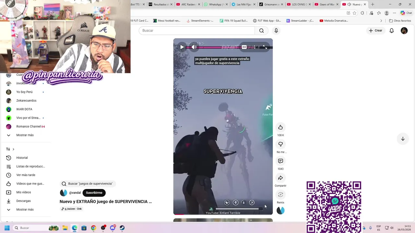Open the StreamElements bookmark
This screenshot has height=233, width=415.
pyautogui.click(x=200, y=21)
